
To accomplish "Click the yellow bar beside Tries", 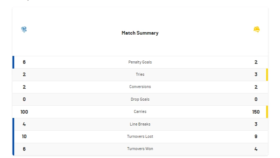I will [267, 74].
